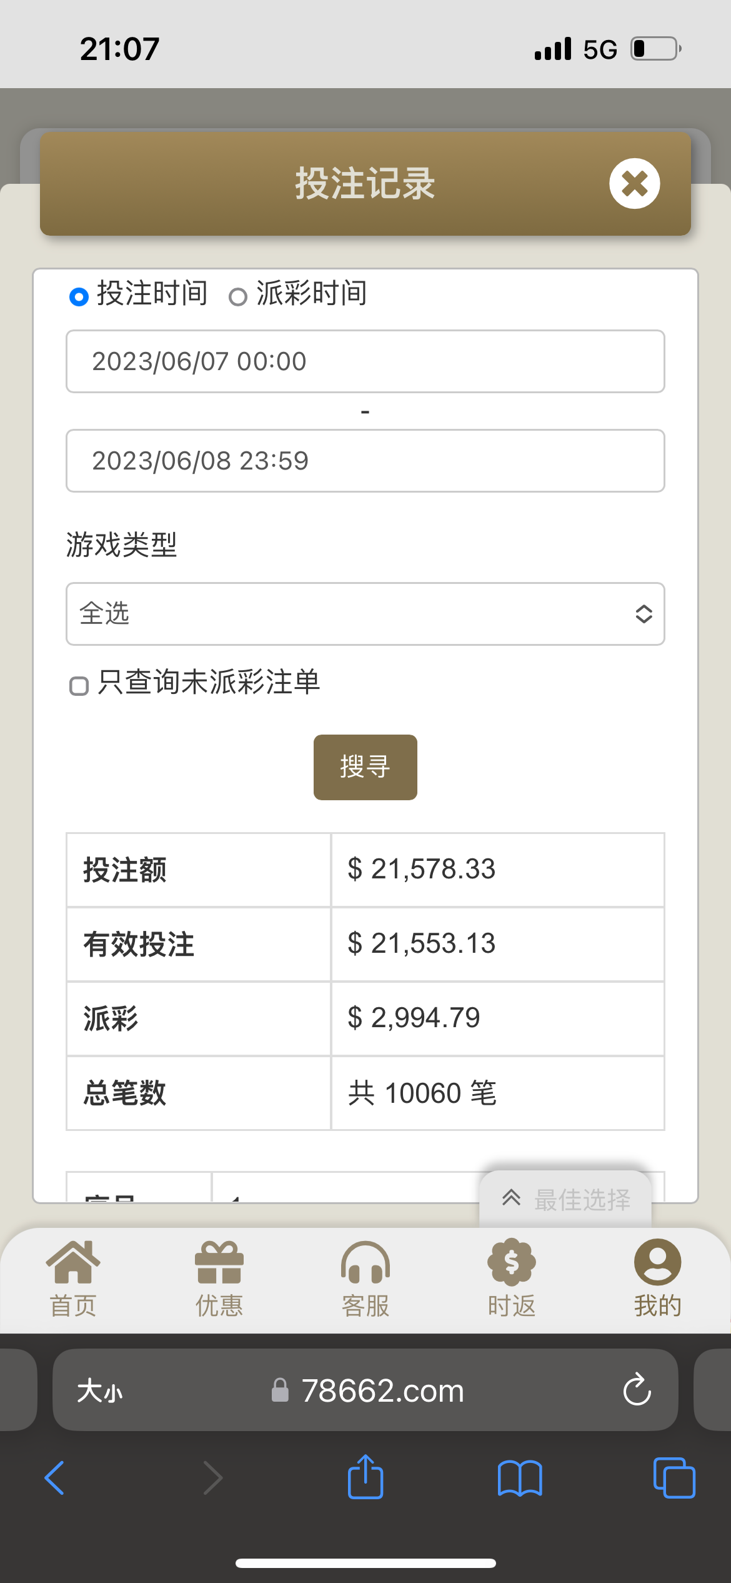731x1583 pixels.
Task: Click the start date field 2023/06/07 00:00
Action: tap(365, 361)
